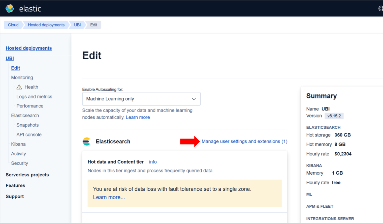Open the Security page

click(19, 163)
